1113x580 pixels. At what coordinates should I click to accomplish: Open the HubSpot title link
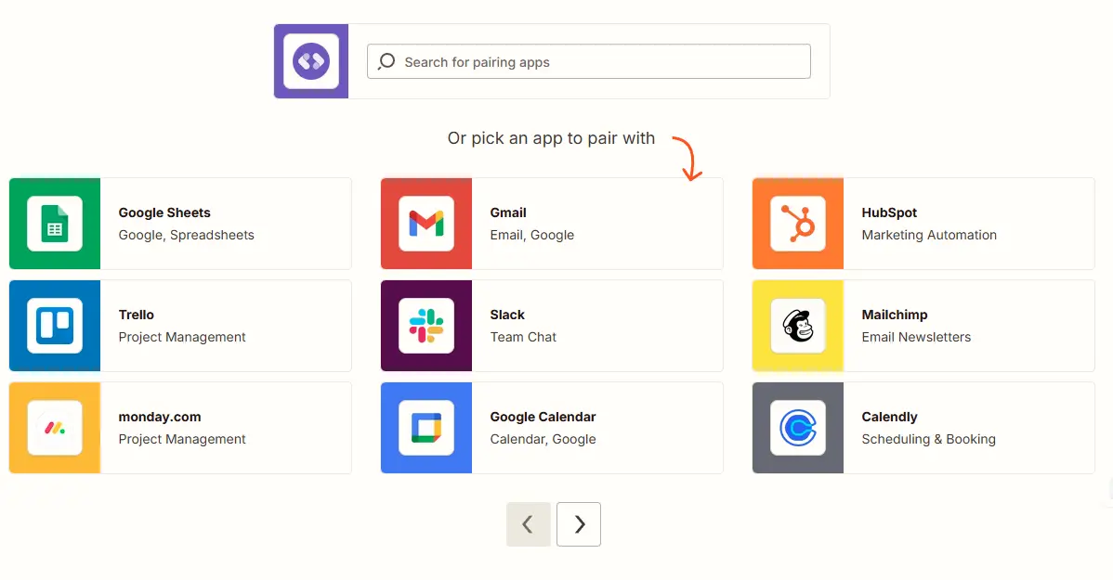pos(889,213)
